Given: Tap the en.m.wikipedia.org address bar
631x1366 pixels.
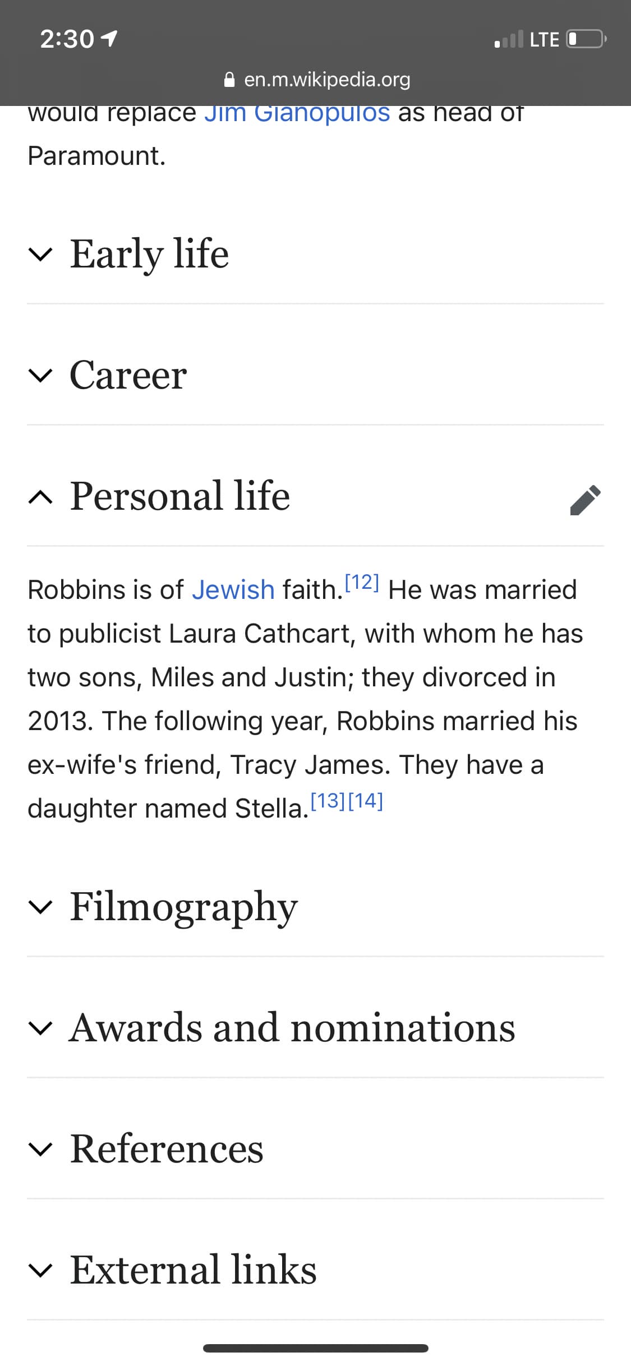Looking at the screenshot, I should (317, 80).
